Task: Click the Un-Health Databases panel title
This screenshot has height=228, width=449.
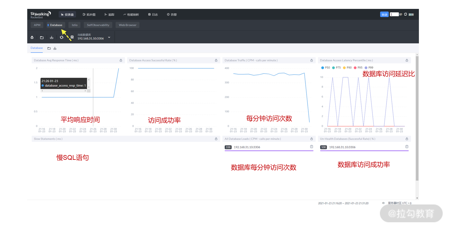Action: click(348, 139)
